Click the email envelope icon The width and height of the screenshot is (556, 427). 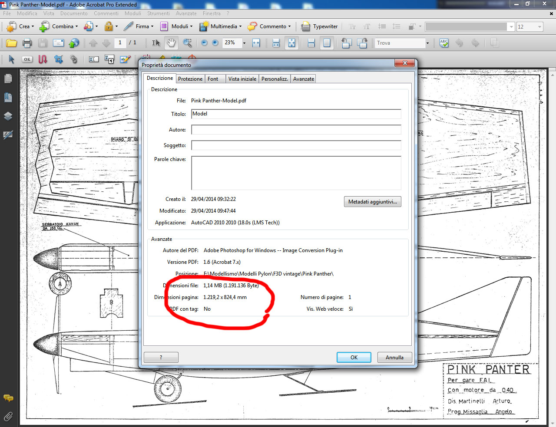click(58, 43)
